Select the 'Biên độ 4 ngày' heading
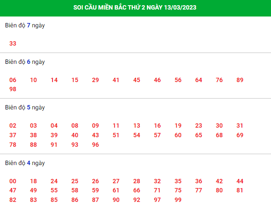This screenshot has height=208, width=271. (25, 163)
